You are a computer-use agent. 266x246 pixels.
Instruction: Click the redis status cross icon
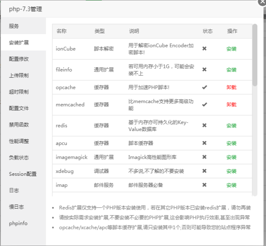click(x=204, y=125)
